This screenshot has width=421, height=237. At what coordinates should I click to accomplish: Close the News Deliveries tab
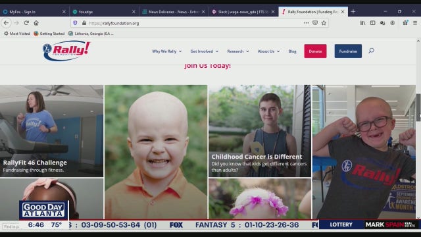click(x=203, y=12)
